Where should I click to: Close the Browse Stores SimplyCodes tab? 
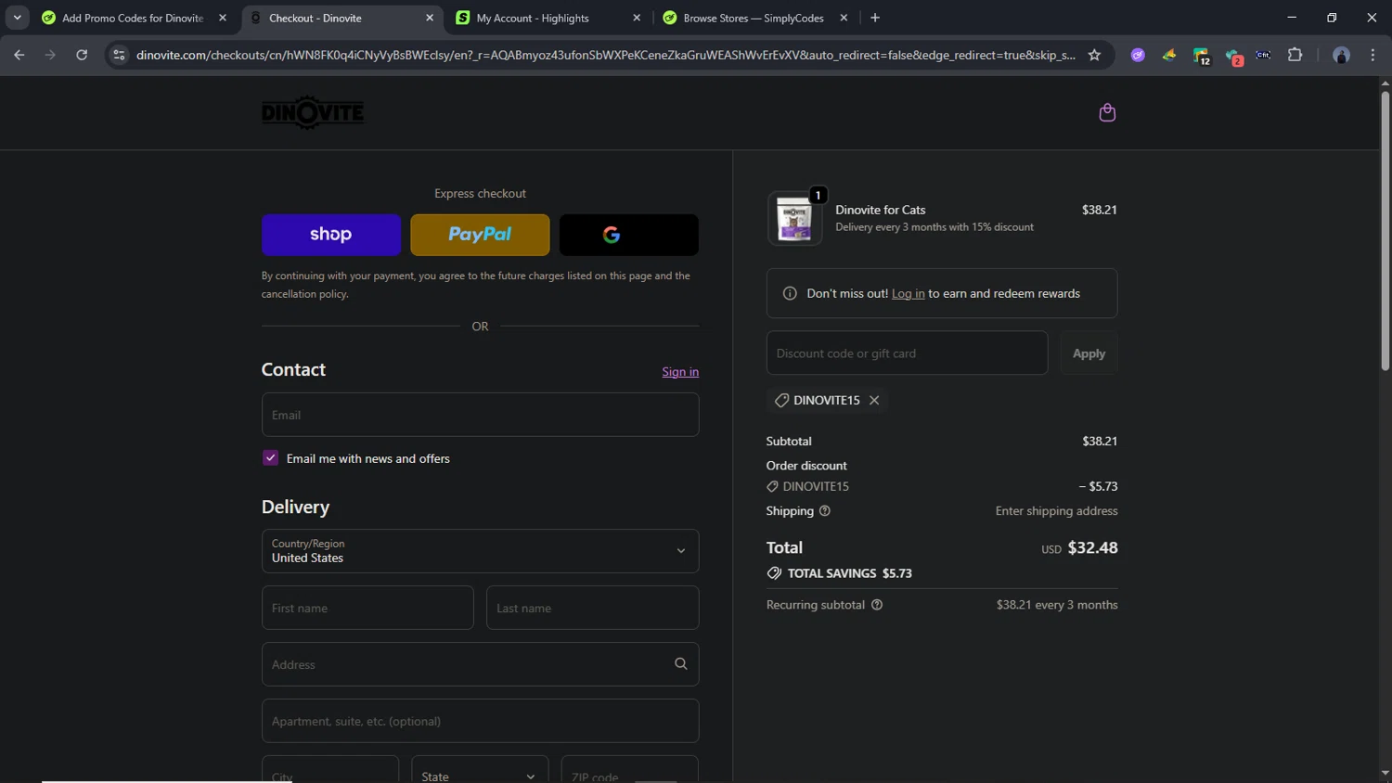pyautogui.click(x=844, y=18)
